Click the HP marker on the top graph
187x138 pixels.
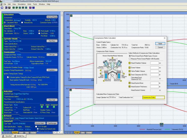[x=71, y=16]
